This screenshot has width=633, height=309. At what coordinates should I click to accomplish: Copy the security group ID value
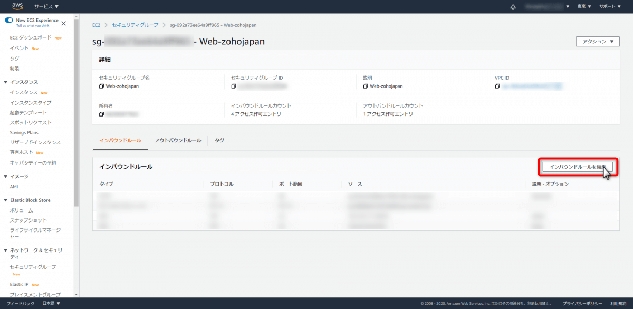pos(234,86)
